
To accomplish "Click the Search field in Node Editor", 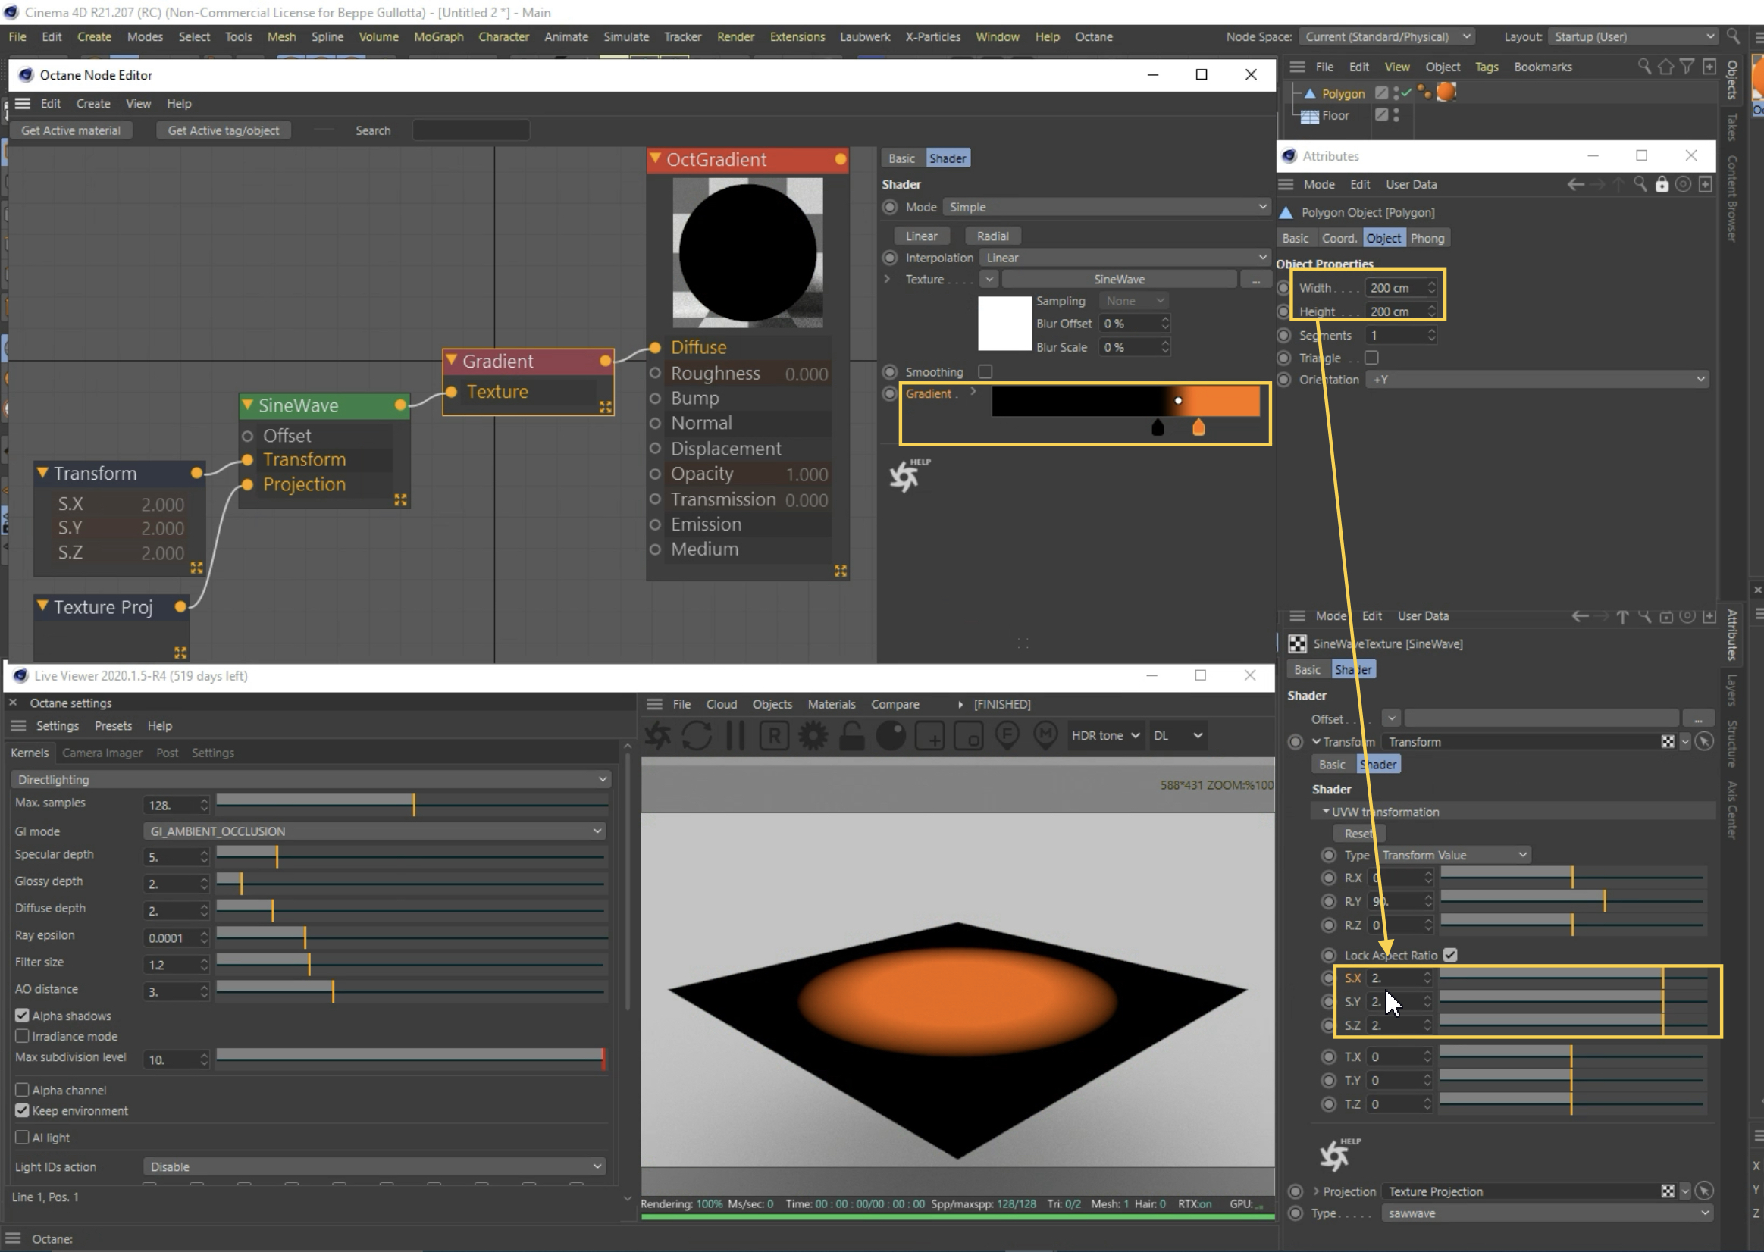I will coord(470,130).
